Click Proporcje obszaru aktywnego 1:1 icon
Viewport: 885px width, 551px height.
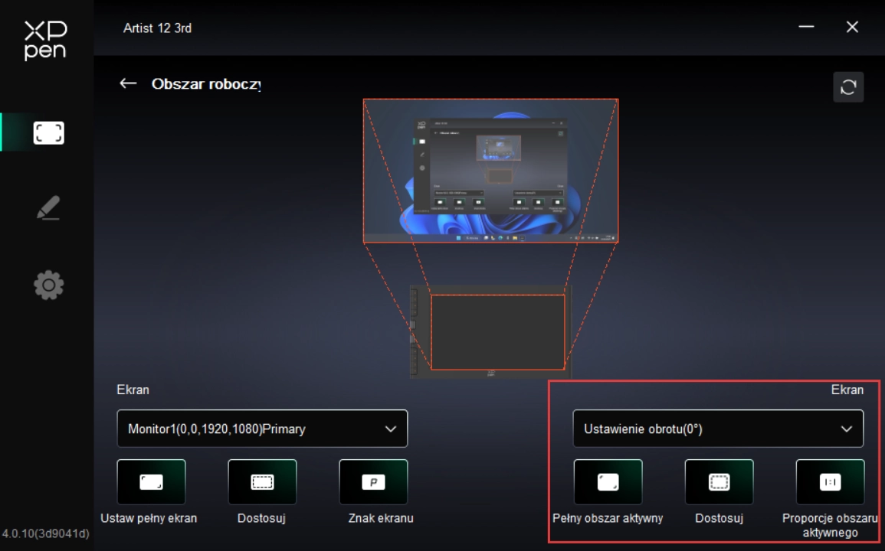click(830, 482)
